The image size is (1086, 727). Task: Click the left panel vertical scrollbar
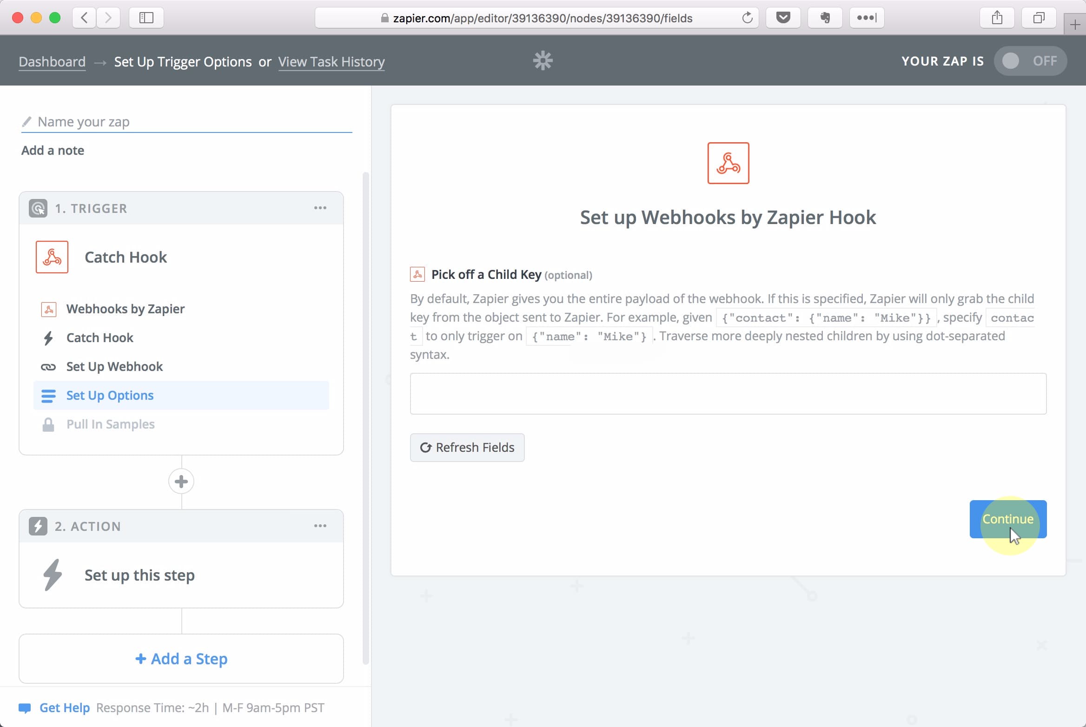(x=366, y=418)
